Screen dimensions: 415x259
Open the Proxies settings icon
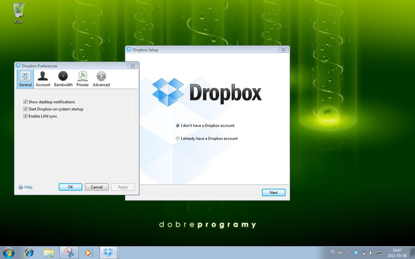(x=82, y=78)
